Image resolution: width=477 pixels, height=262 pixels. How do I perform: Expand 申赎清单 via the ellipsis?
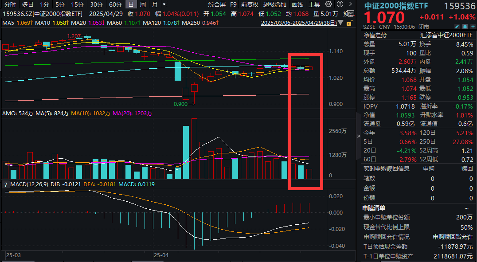[466, 207]
